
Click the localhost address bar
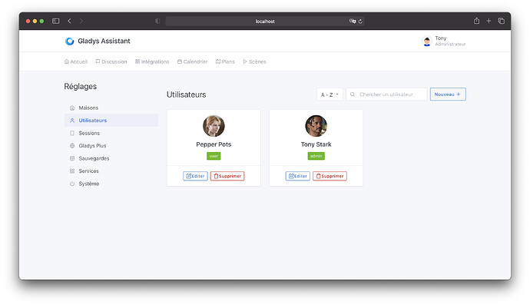pyautogui.click(x=265, y=21)
